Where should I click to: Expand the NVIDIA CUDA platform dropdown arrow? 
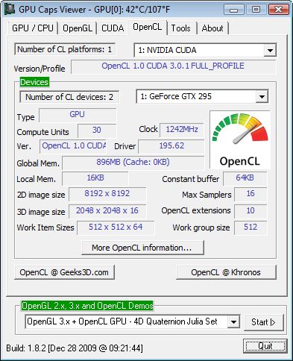coord(270,51)
